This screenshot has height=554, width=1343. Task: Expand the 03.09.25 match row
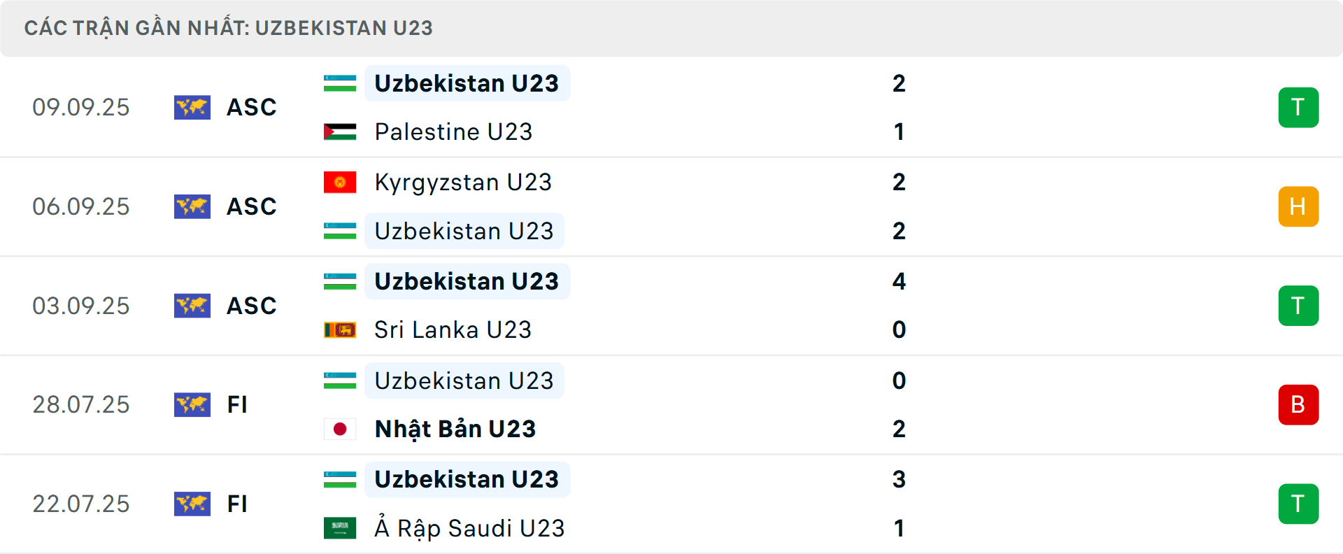pos(671,306)
